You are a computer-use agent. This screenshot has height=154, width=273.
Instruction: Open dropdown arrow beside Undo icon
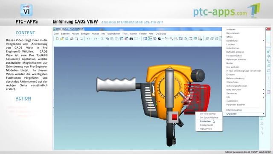[92, 39]
